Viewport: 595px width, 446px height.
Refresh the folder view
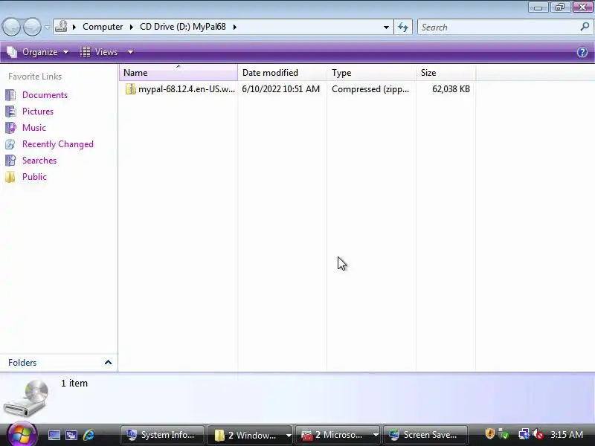402,27
